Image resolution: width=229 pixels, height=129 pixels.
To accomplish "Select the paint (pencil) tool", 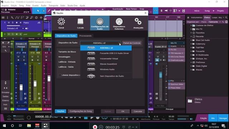I will tap(49, 11).
